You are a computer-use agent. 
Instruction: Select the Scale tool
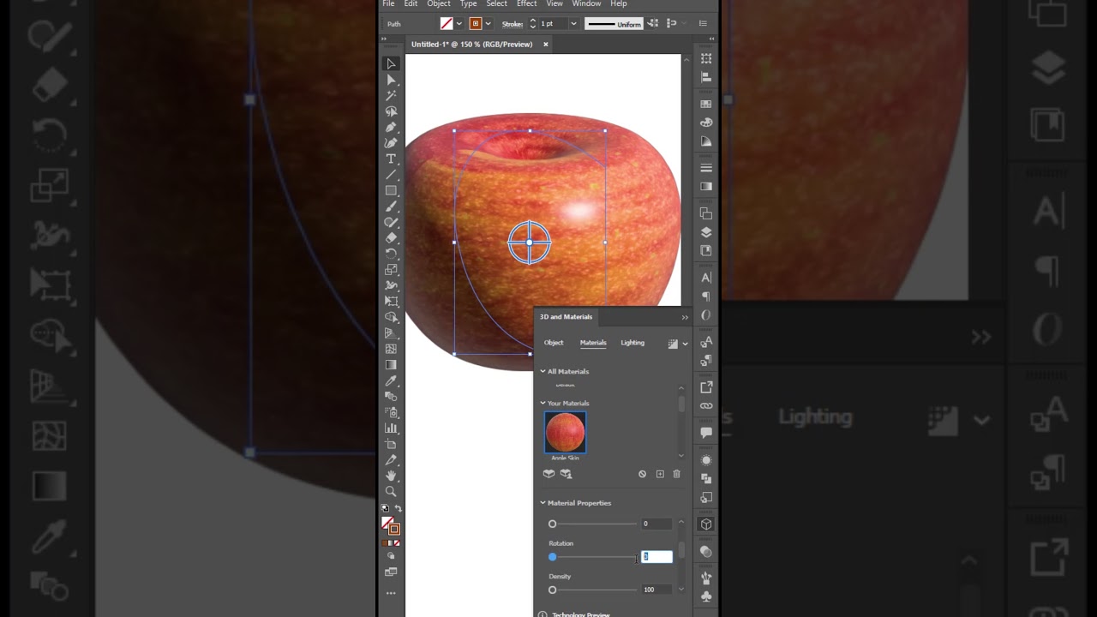(391, 270)
